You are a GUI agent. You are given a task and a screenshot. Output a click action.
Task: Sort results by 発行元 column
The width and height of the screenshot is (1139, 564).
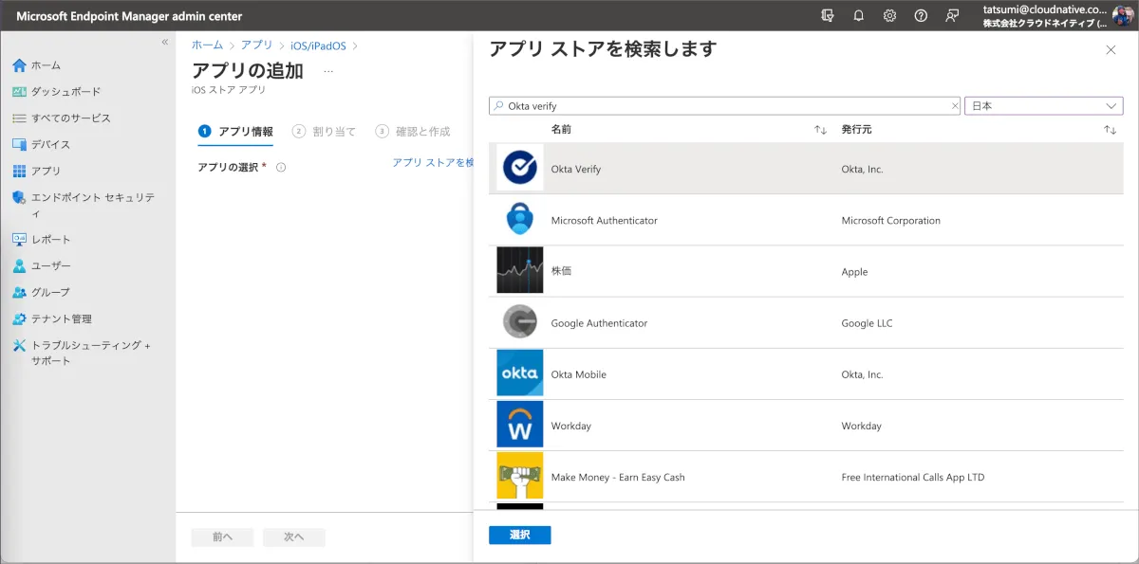pos(1110,130)
